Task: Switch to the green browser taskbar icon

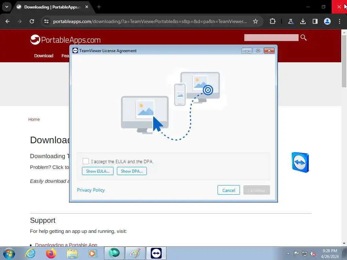Action: 114,253
